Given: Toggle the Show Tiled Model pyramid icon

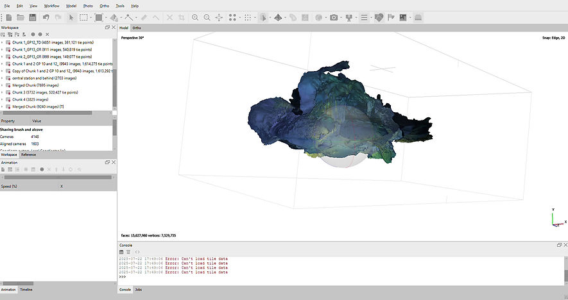Looking at the screenshot, I should pyautogui.click(x=278, y=17).
